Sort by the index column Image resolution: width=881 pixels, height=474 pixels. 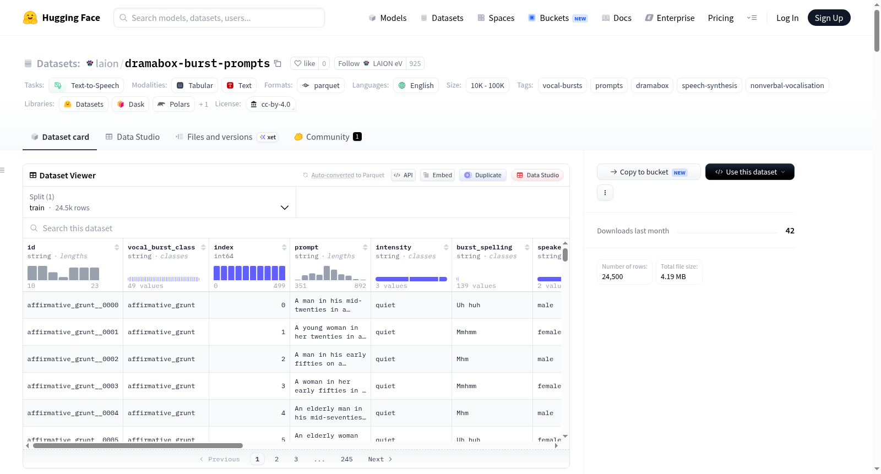click(x=284, y=248)
